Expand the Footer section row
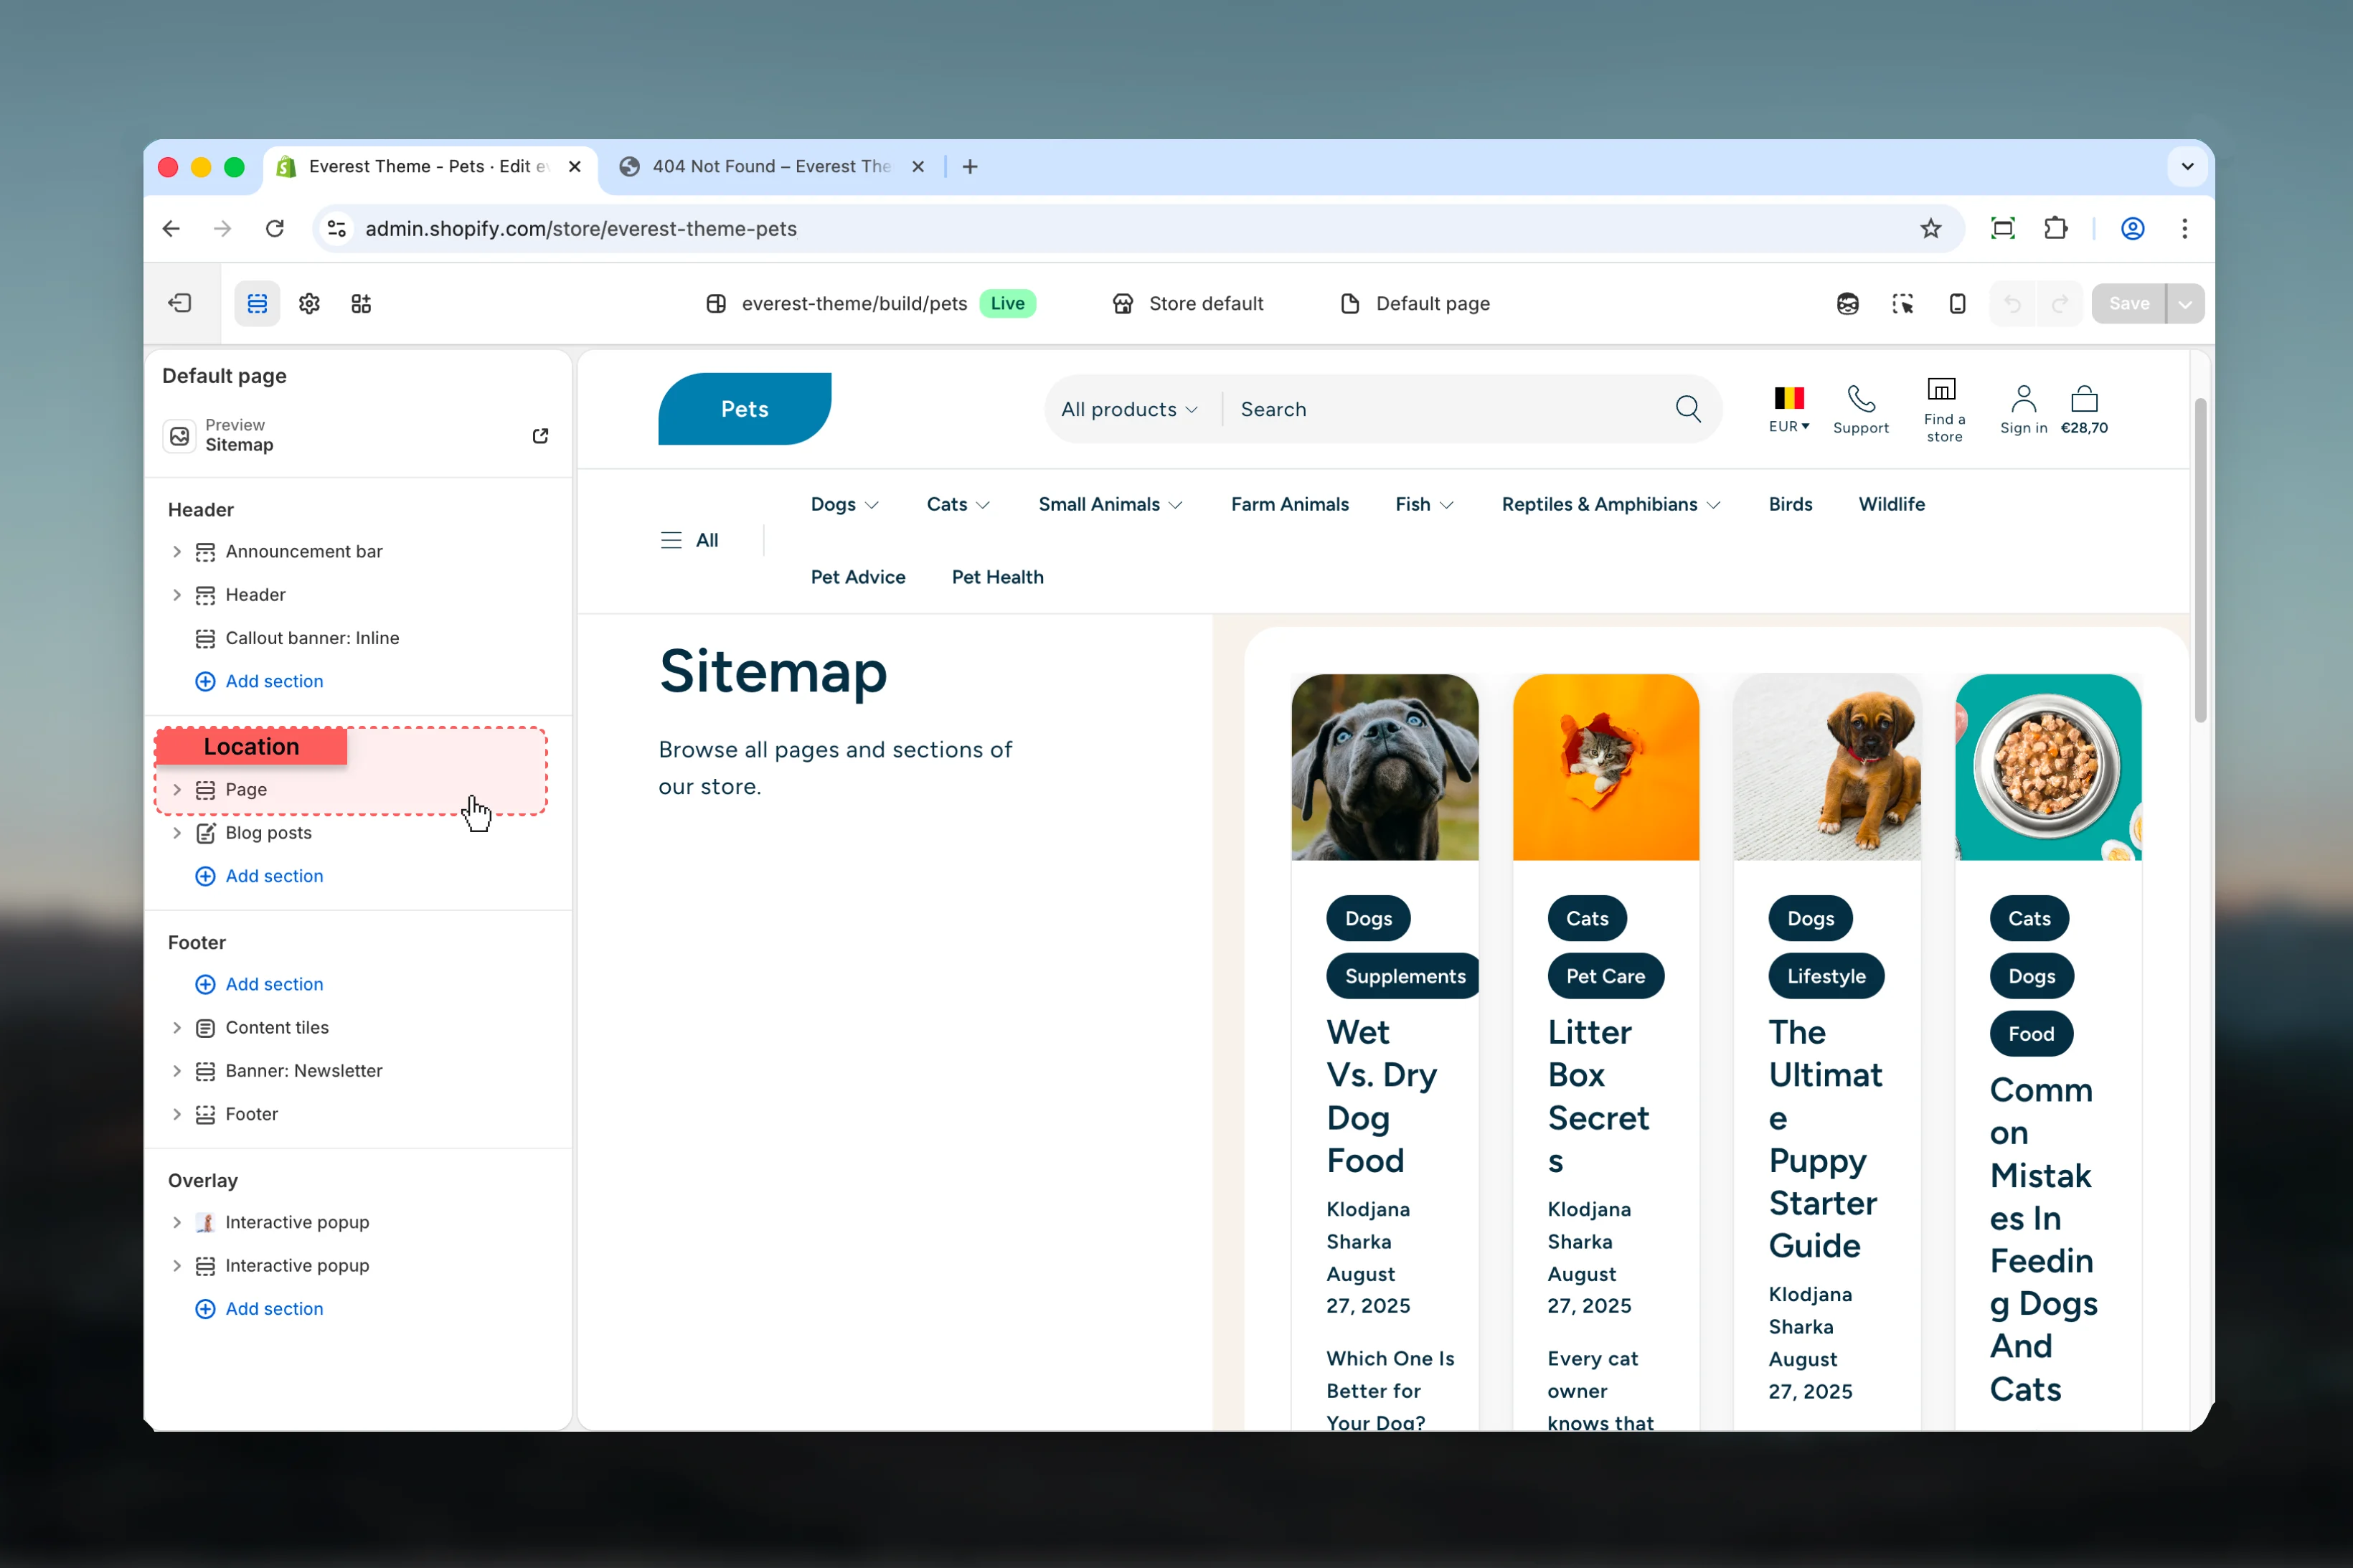Viewport: 2353px width, 1568px height. (177, 1113)
